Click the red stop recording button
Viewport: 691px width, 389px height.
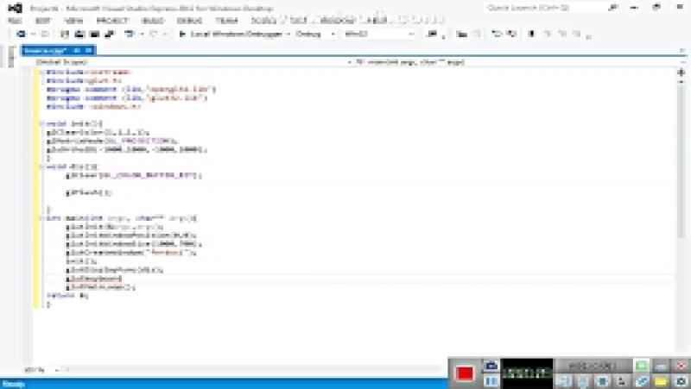[464, 373]
